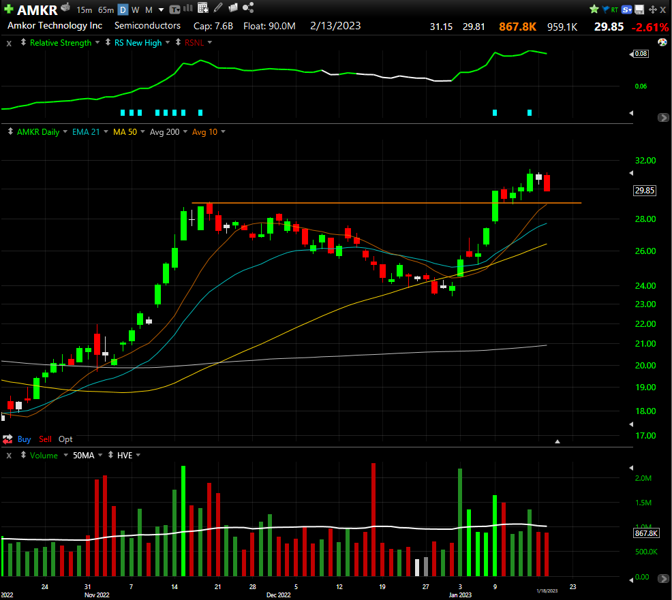This screenshot has height=600, width=672.
Task: Click the four-arrow move window icon
Action: click(x=653, y=10)
